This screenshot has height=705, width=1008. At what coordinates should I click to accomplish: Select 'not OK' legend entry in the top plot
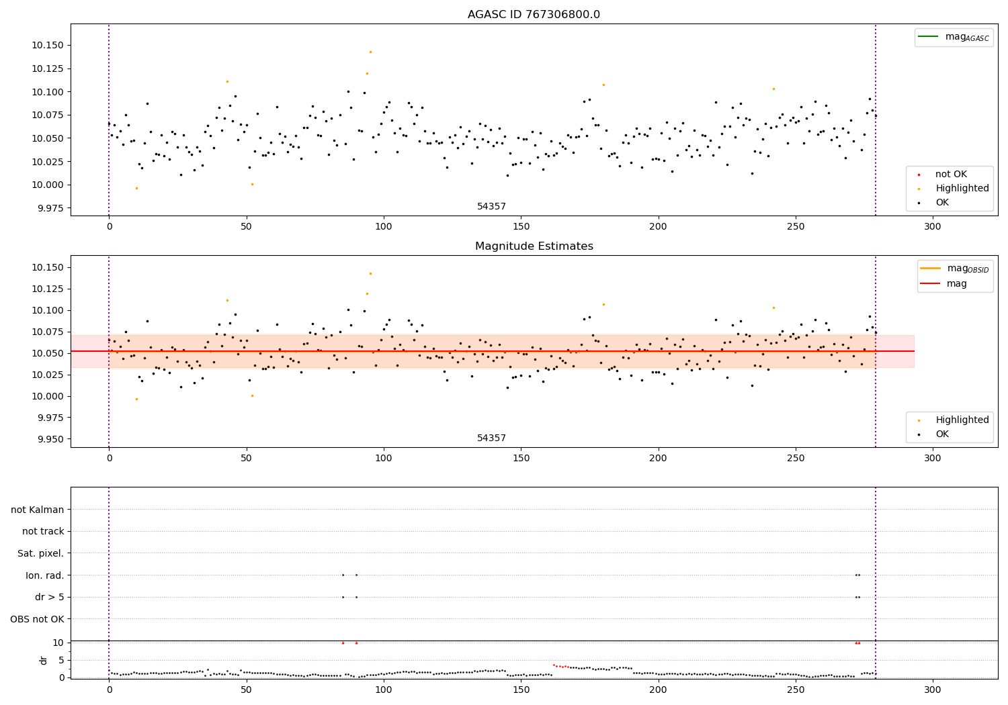(952, 175)
